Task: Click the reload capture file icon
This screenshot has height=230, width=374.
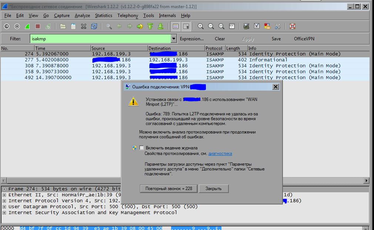Action: coord(94,26)
